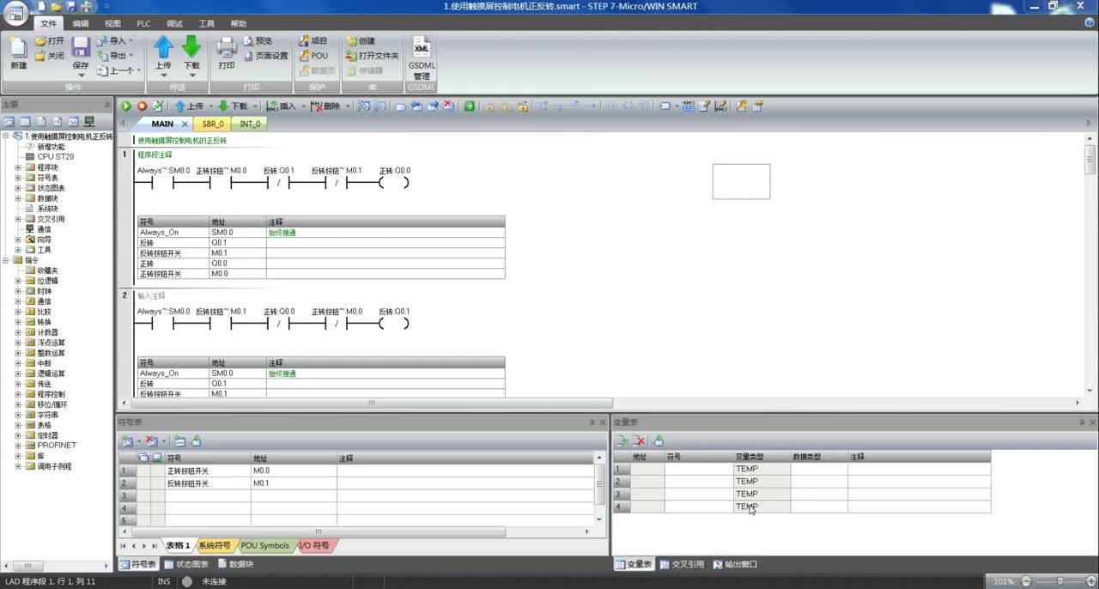Print with the 打印 ribbon icon

pyautogui.click(x=227, y=53)
